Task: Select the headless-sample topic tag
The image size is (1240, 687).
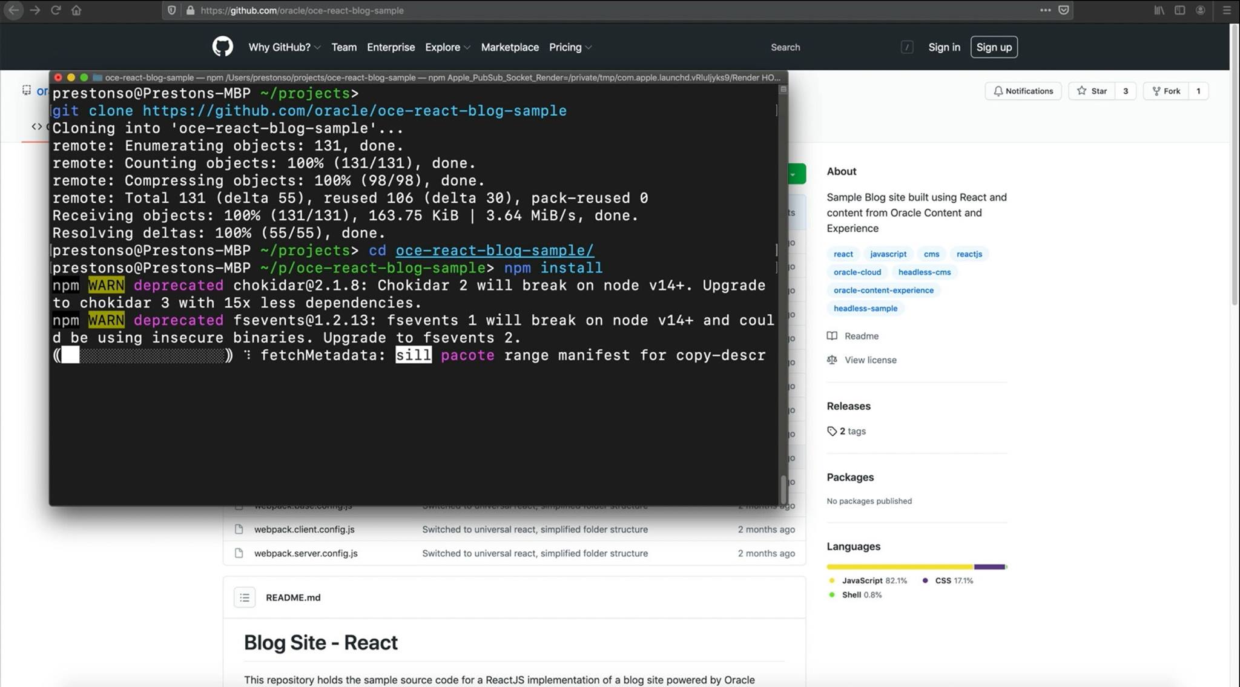Action: [865, 309]
